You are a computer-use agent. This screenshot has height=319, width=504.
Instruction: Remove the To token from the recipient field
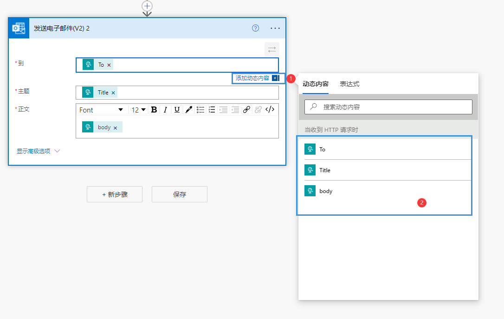pyautogui.click(x=109, y=65)
